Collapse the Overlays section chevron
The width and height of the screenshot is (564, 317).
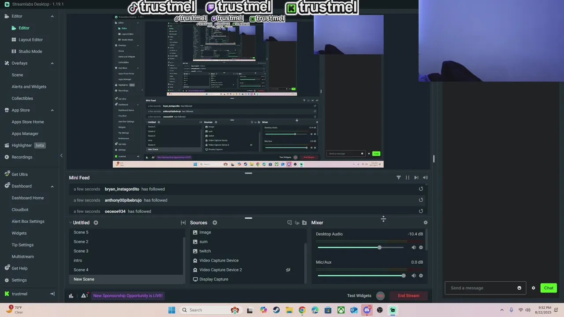pyautogui.click(x=52, y=63)
